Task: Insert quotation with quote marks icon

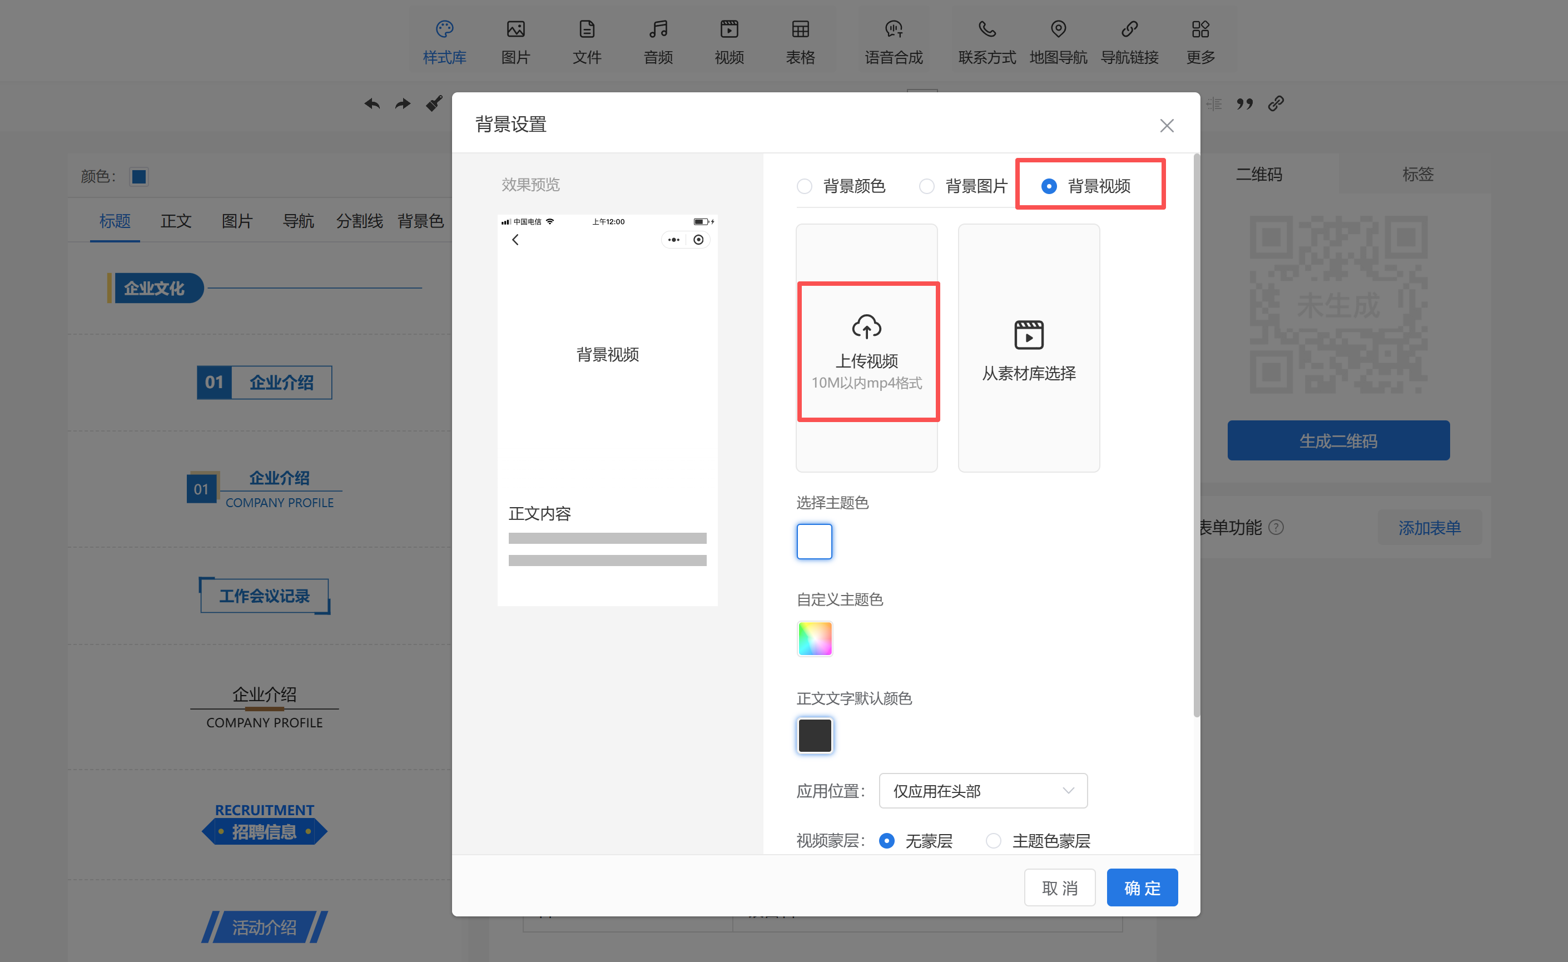Action: point(1244,104)
